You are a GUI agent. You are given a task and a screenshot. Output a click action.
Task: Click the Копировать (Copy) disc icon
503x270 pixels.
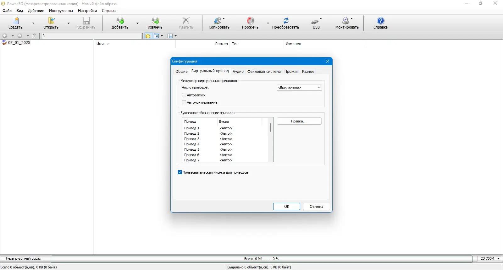click(218, 21)
